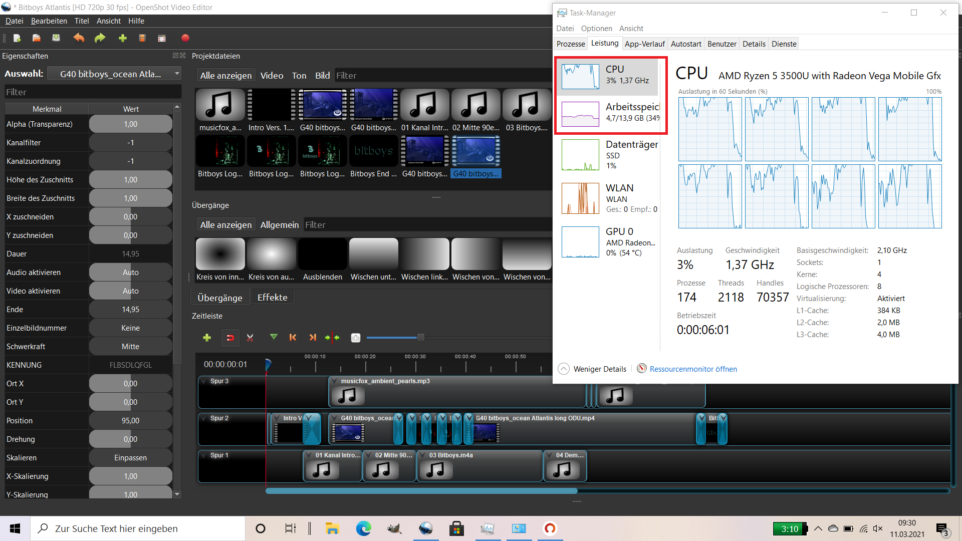Collapse with Weniger Details button
Image resolution: width=962 pixels, height=541 pixels.
pos(593,369)
